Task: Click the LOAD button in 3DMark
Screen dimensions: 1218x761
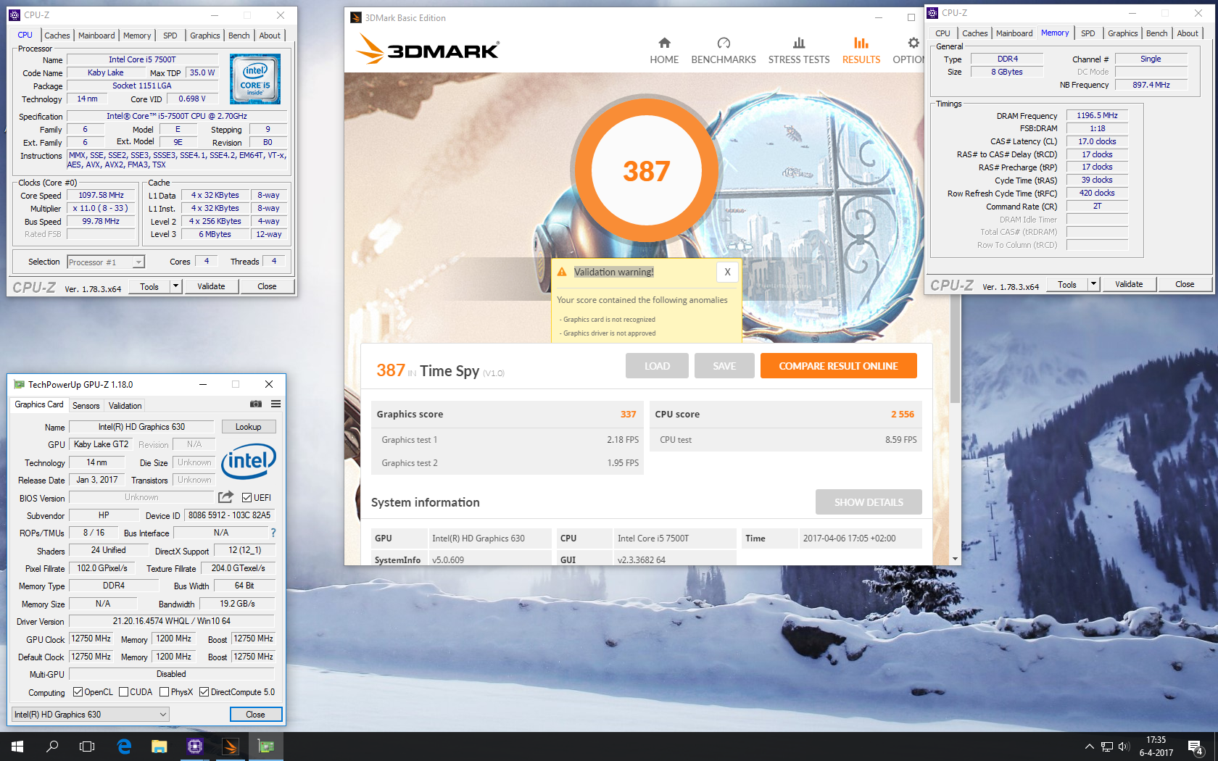Action: point(657,366)
